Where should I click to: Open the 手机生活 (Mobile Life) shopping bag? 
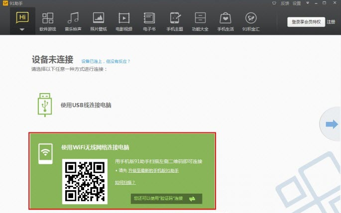coord(226,21)
